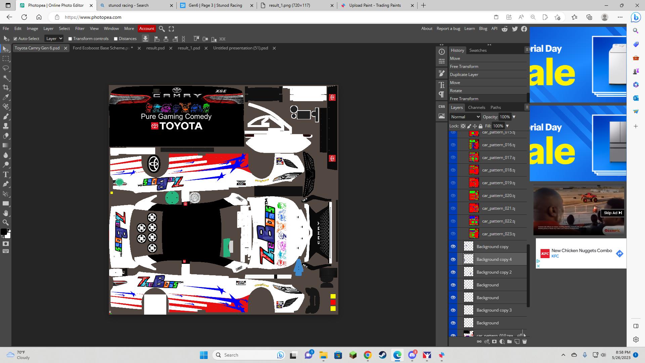
Task: Enable Transform controls checkbox
Action: click(70, 39)
